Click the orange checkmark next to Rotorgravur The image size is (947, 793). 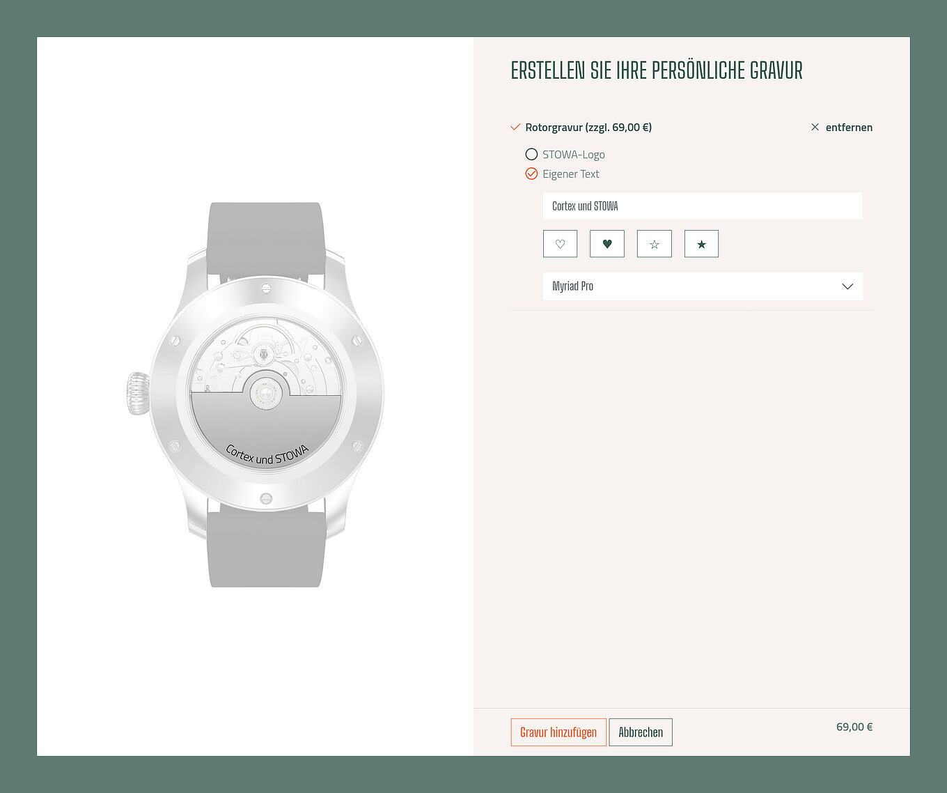coord(515,127)
